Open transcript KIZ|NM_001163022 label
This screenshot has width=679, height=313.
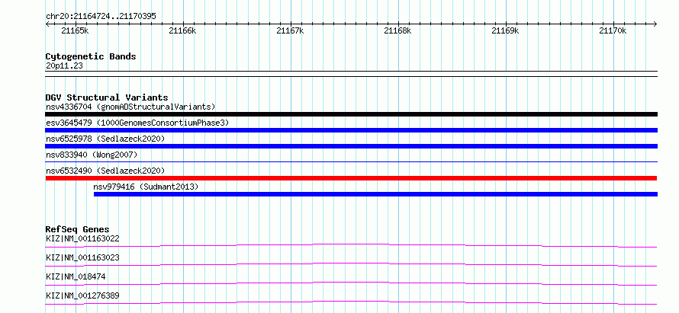(82, 238)
